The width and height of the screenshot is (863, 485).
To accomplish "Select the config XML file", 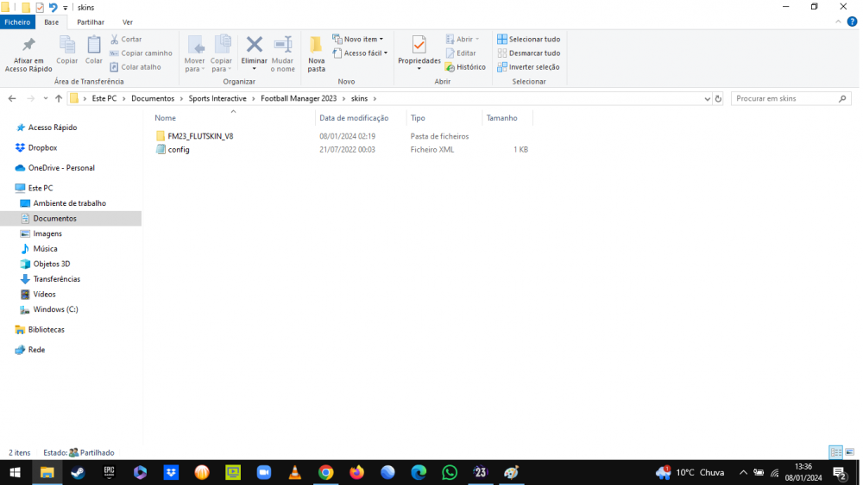I will [179, 149].
